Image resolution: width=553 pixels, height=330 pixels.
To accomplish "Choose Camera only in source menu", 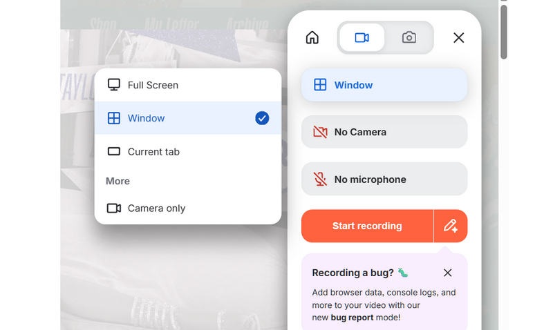I will pyautogui.click(x=187, y=208).
